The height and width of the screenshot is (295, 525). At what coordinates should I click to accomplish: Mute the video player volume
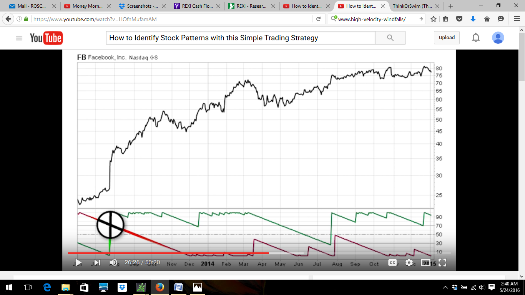click(x=113, y=263)
